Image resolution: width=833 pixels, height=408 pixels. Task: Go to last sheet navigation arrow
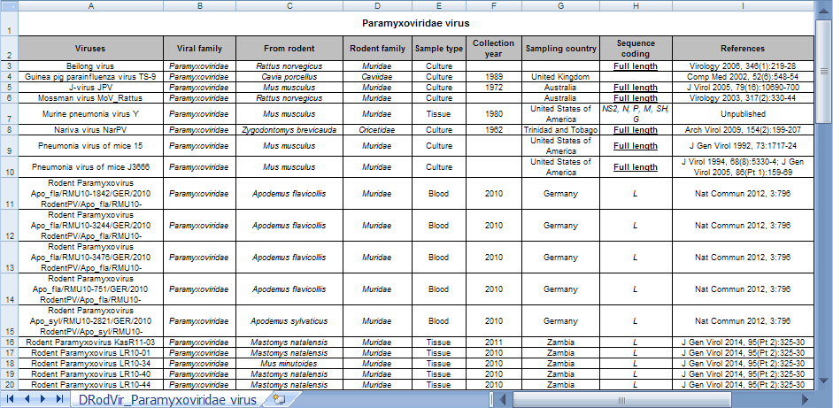(59, 399)
